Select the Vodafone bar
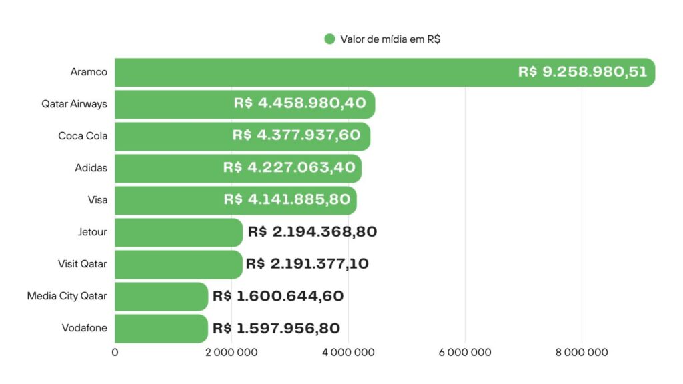 [161, 328]
